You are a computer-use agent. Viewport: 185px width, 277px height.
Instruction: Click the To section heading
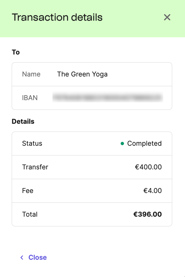[16, 52]
